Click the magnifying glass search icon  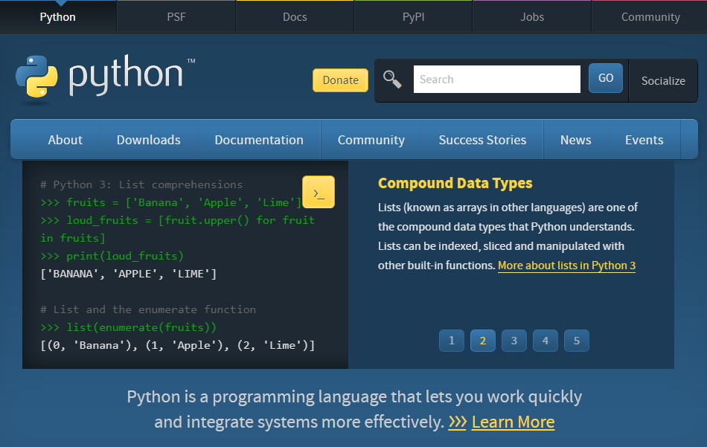click(x=392, y=80)
